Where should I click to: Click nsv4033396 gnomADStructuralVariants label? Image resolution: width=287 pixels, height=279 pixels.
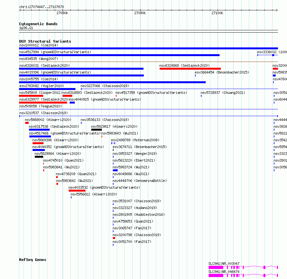55,72
